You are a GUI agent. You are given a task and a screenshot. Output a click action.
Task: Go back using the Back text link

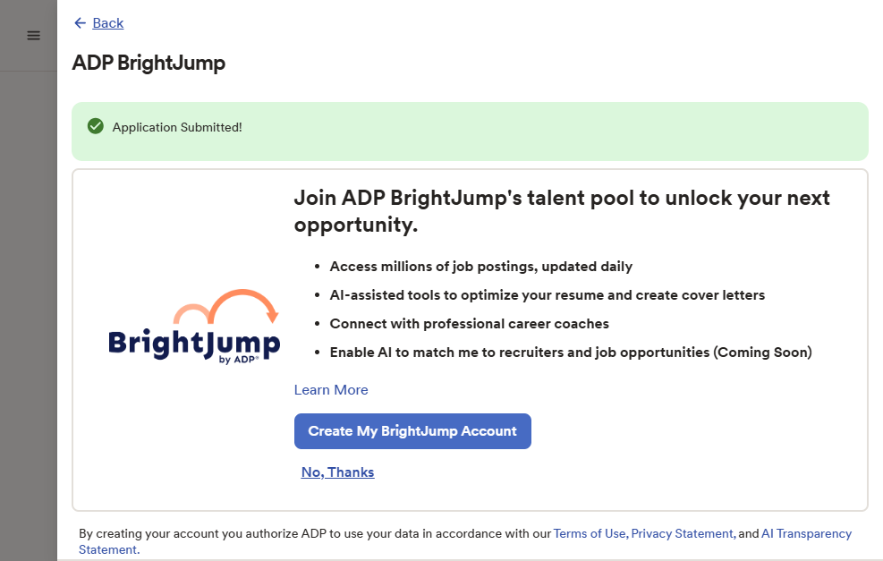108,23
